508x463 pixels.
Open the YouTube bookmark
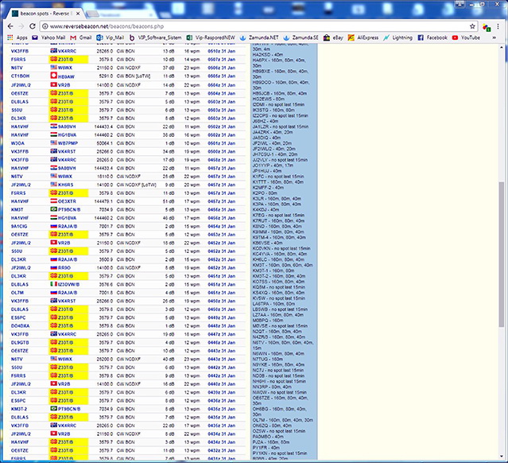[466, 37]
